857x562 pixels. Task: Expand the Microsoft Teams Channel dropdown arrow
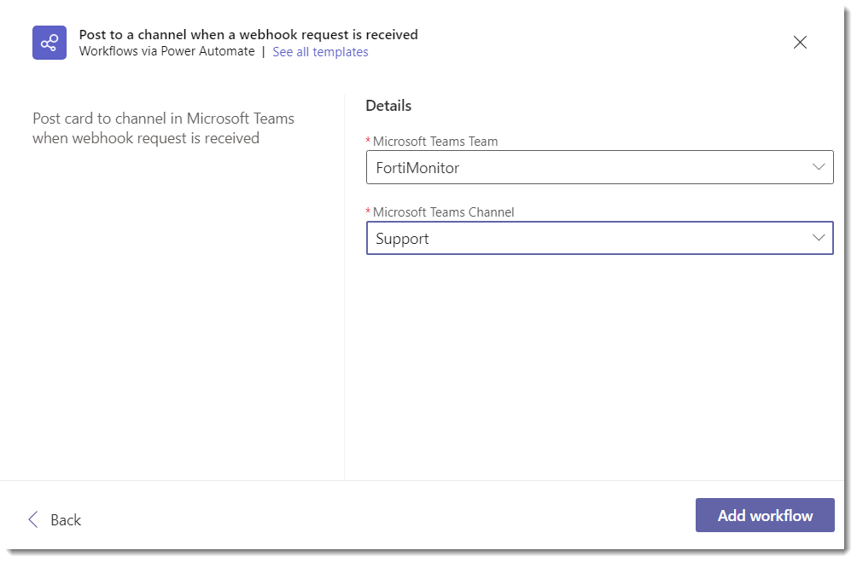coord(819,238)
